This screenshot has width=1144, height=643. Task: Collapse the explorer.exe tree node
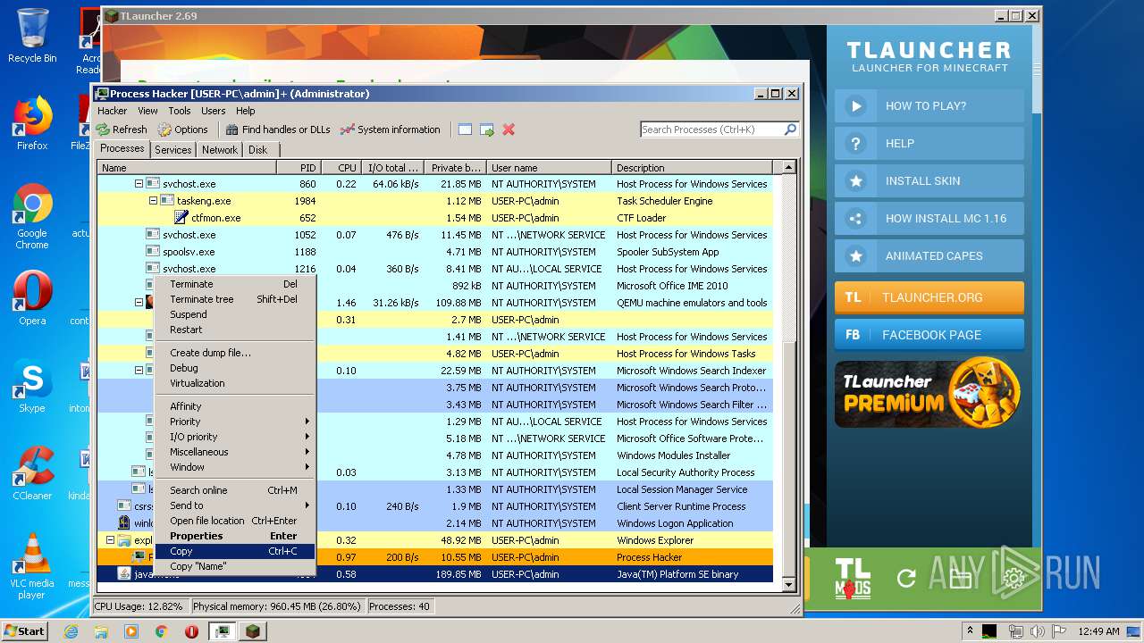[110, 540]
